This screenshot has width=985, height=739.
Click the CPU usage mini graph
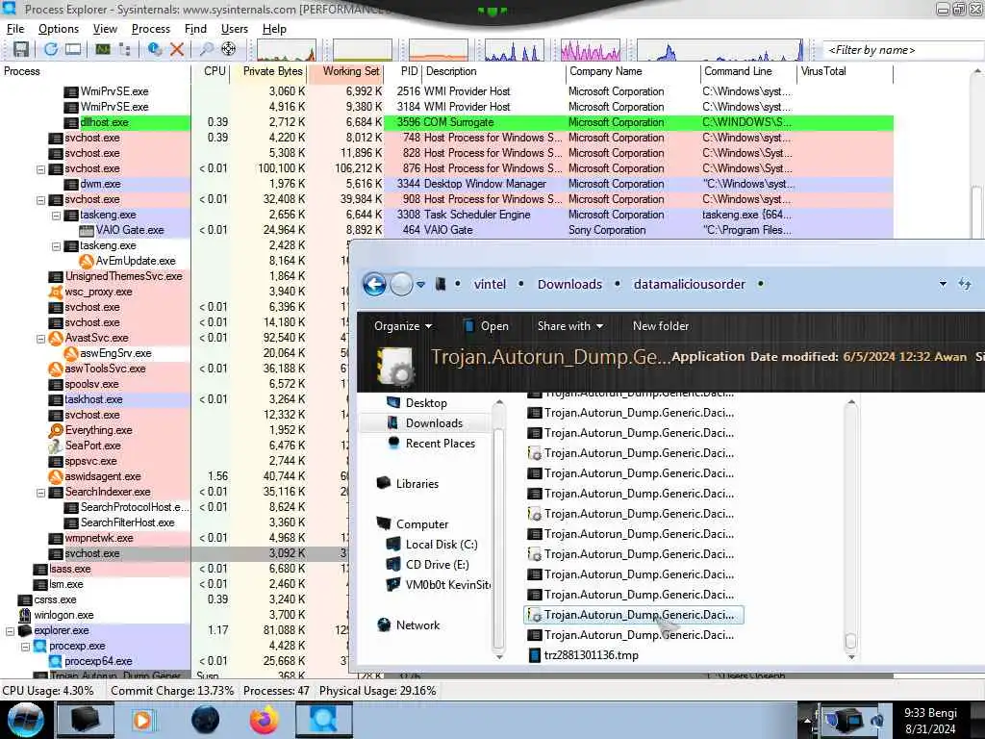[x=286, y=50]
